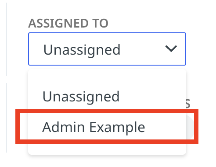The width and height of the screenshot is (216, 167).
Task: Click the downward caret beside Unassigned
Action: pyautogui.click(x=171, y=49)
